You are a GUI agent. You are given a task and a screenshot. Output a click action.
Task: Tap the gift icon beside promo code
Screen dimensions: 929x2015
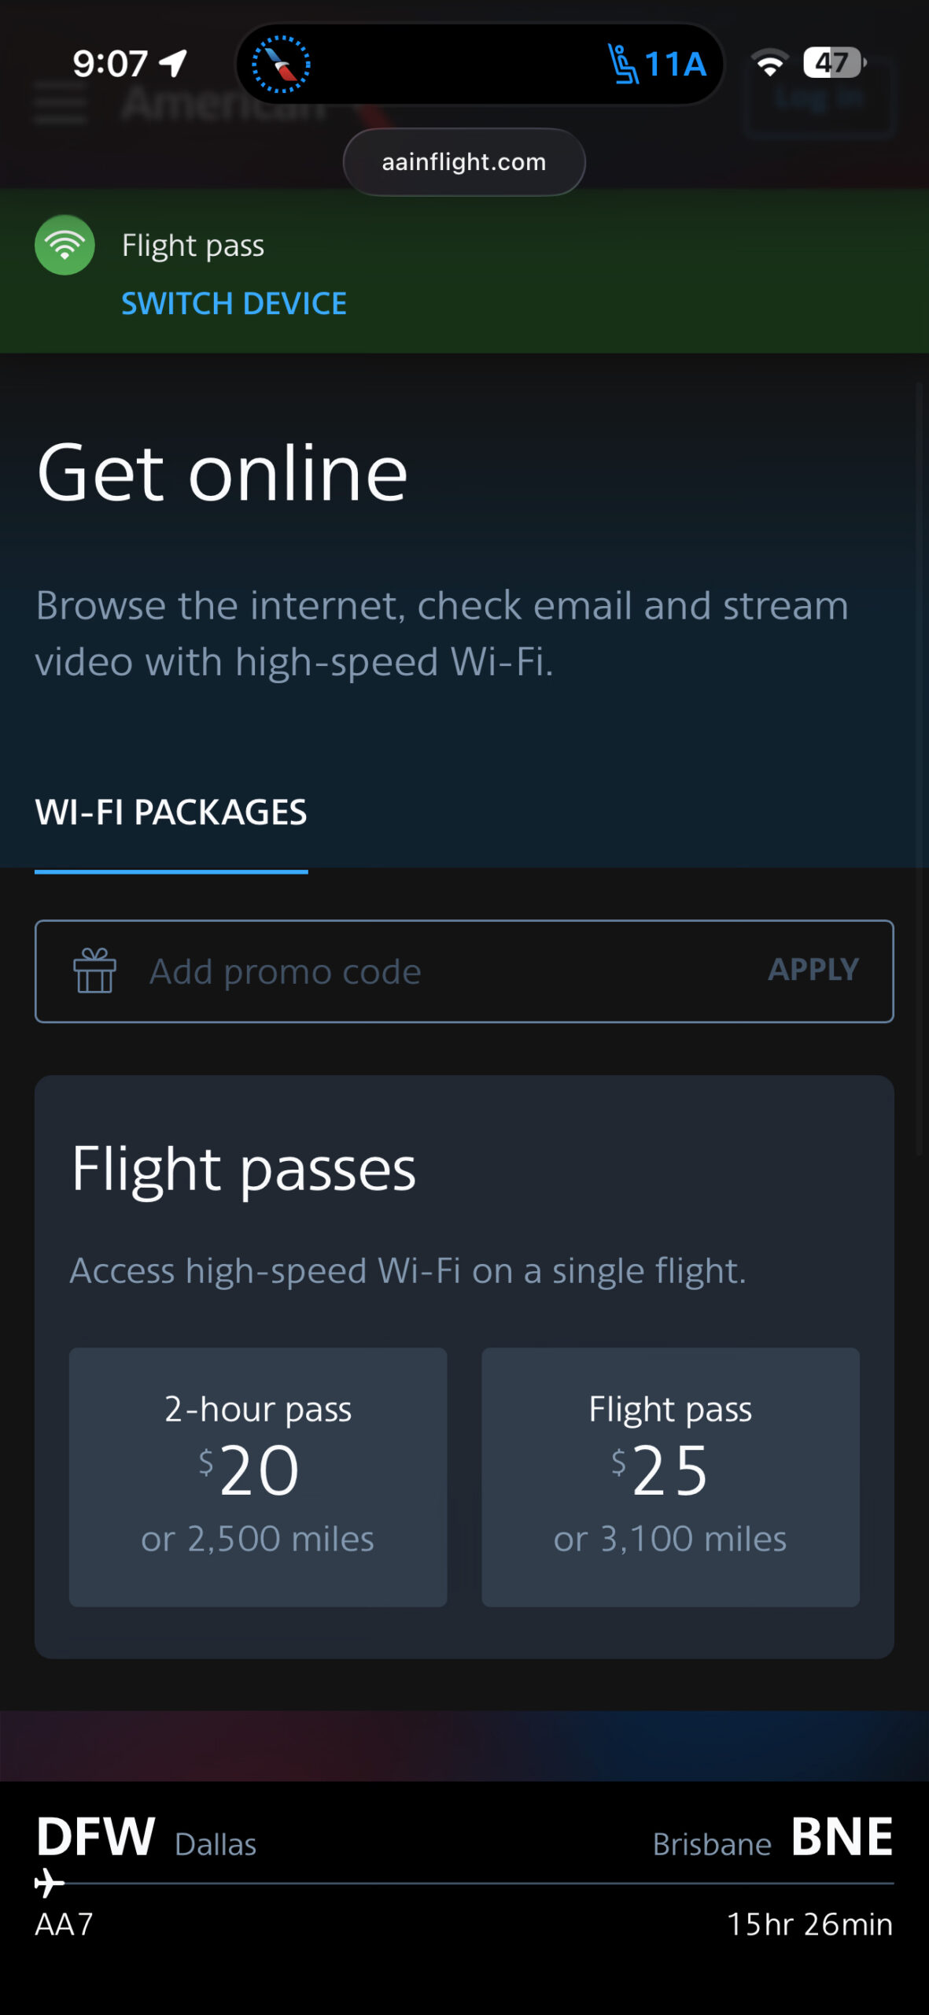[x=94, y=971]
